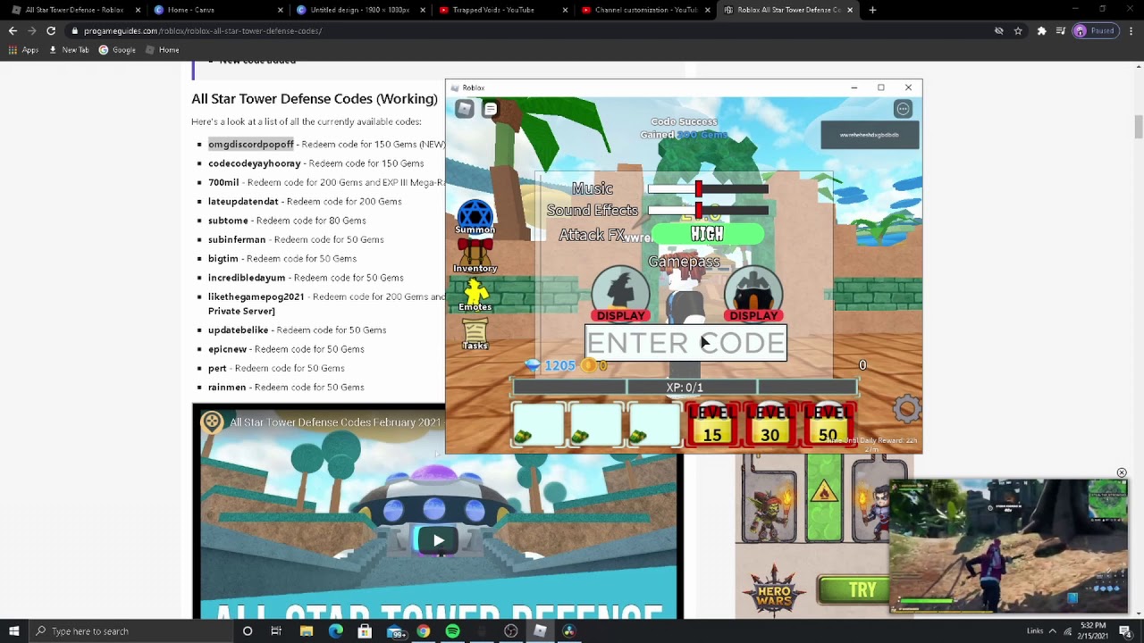Screen dimensions: 1144x643
Task: Click the address bar URL
Action: point(203,30)
